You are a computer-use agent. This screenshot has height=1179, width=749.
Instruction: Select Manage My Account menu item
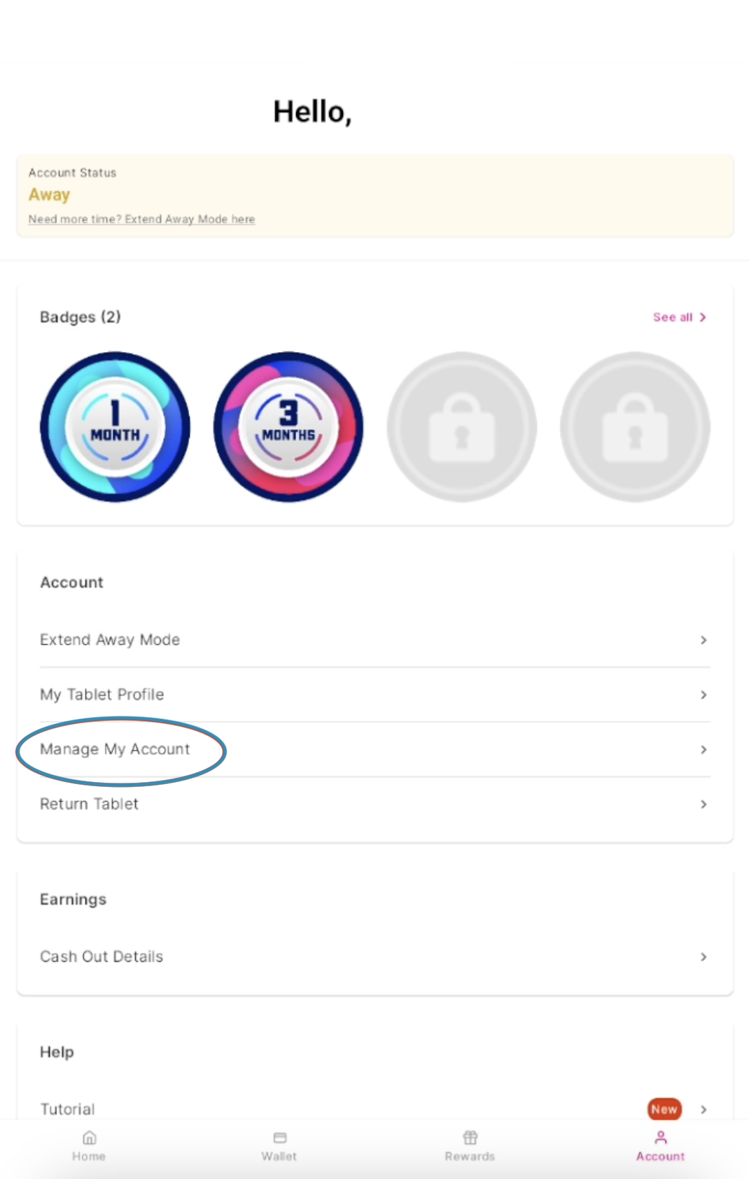pyautogui.click(x=374, y=749)
